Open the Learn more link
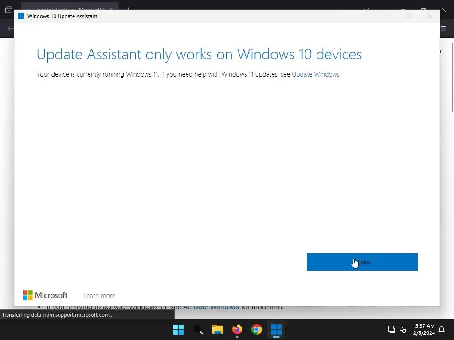This screenshot has width=454, height=340. [x=99, y=295]
